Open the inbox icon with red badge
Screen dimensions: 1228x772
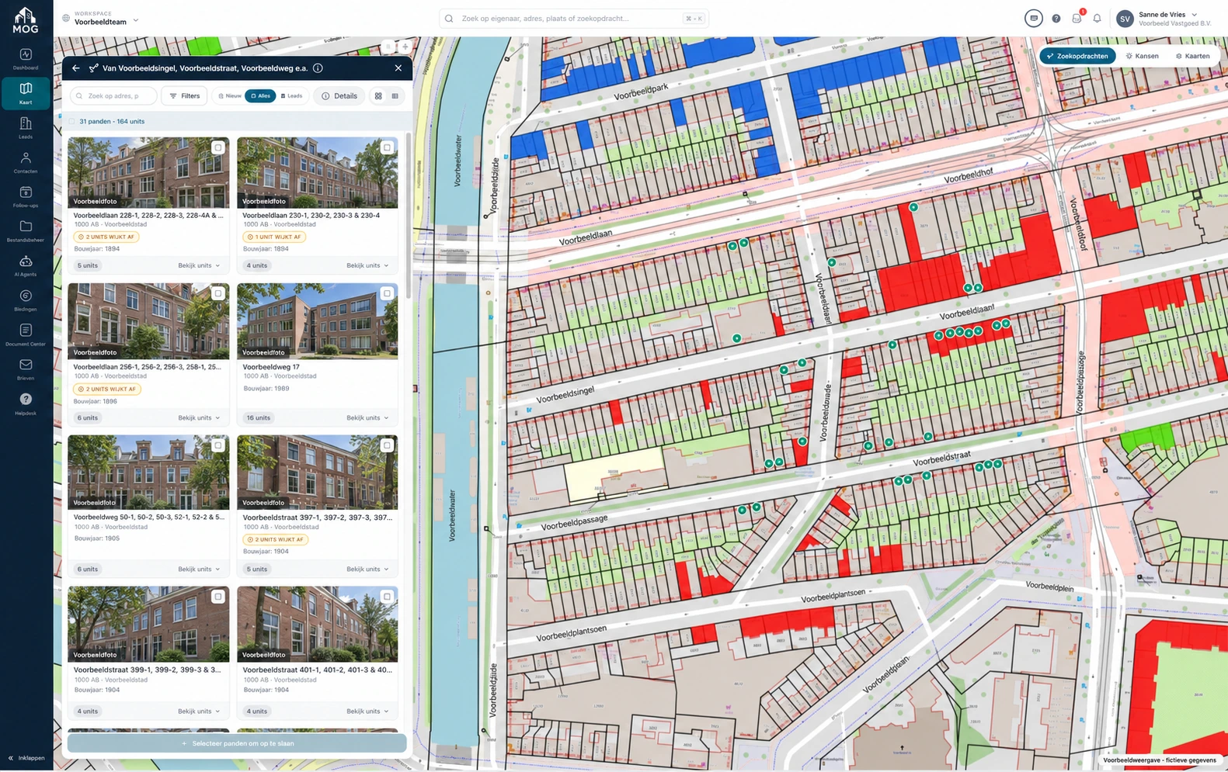point(1077,19)
